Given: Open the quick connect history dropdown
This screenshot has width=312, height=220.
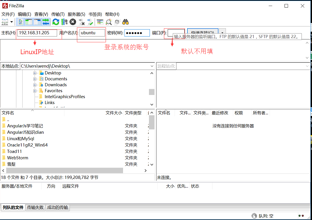Looking at the screenshot, I should [222, 31].
